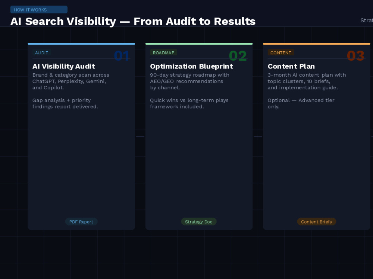Viewport: 373px width, 279px height.
Task: Click the AI Visibility Audit heading
Action: 64,66
